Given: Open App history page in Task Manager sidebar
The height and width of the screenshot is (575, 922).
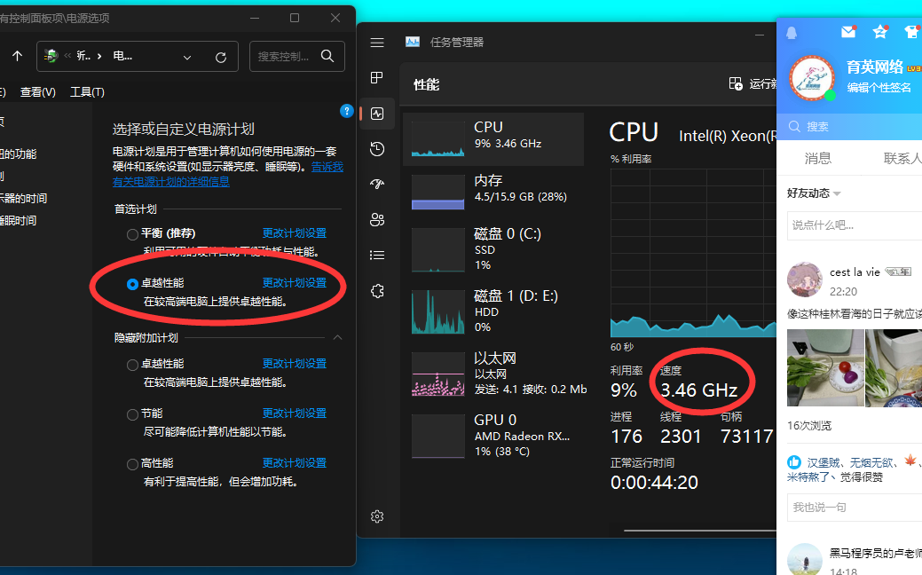Looking at the screenshot, I should (x=377, y=149).
